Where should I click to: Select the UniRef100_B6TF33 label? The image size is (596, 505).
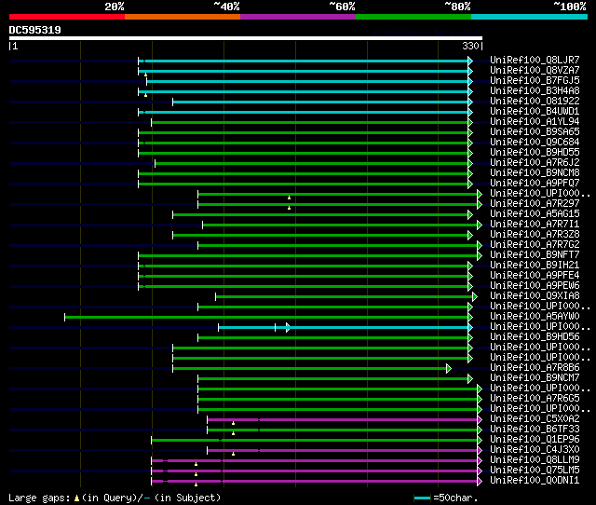[535, 430]
